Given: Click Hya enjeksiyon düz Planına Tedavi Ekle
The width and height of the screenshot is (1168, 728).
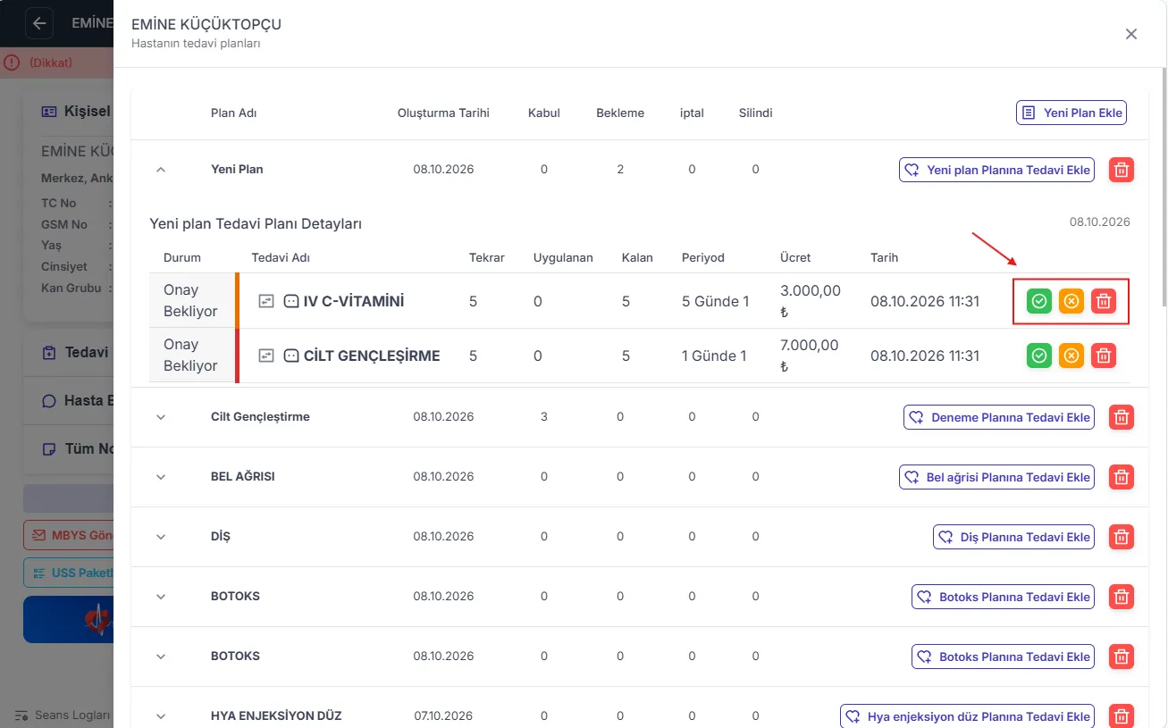Looking at the screenshot, I should click(x=967, y=716).
